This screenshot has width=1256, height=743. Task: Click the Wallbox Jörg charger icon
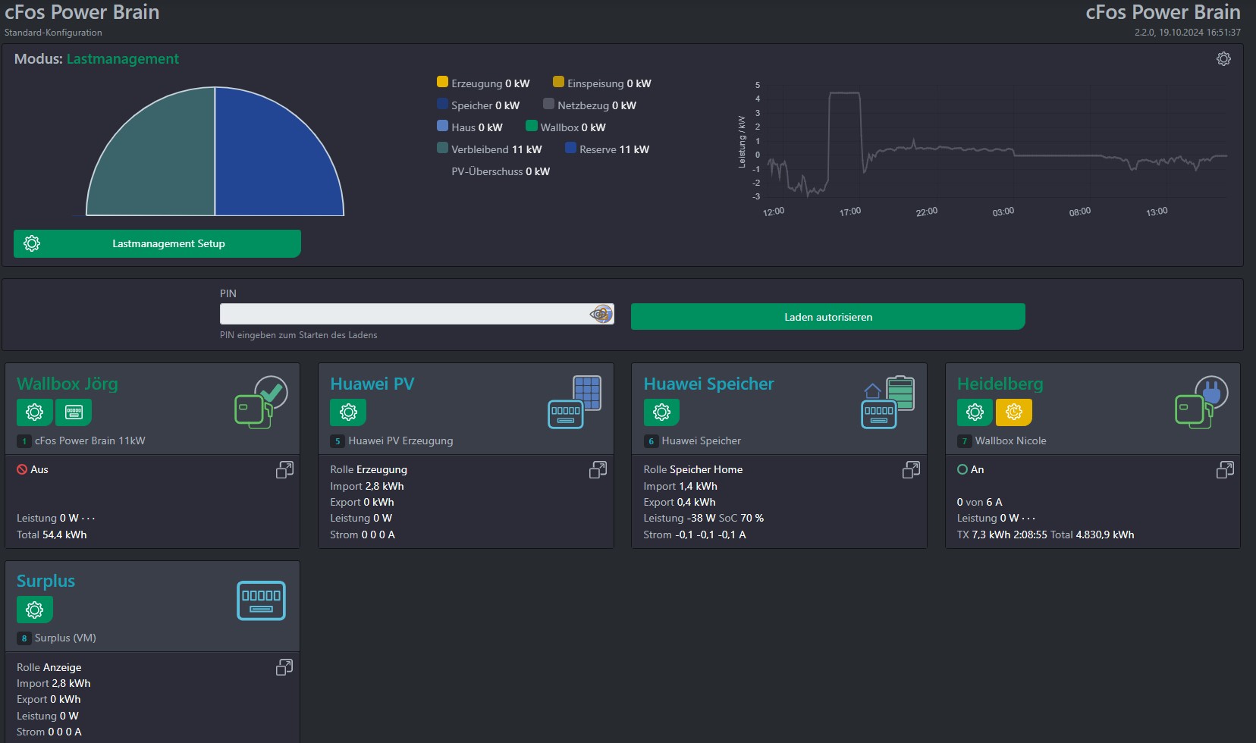click(260, 403)
